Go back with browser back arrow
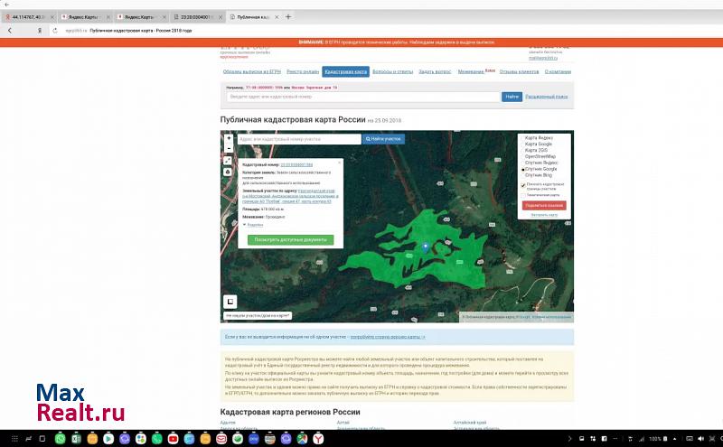 10,30
